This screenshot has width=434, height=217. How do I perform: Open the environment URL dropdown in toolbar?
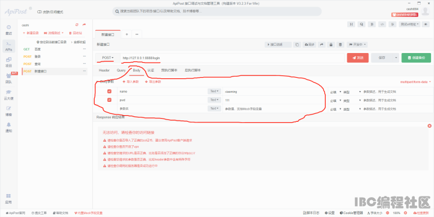click(410, 24)
